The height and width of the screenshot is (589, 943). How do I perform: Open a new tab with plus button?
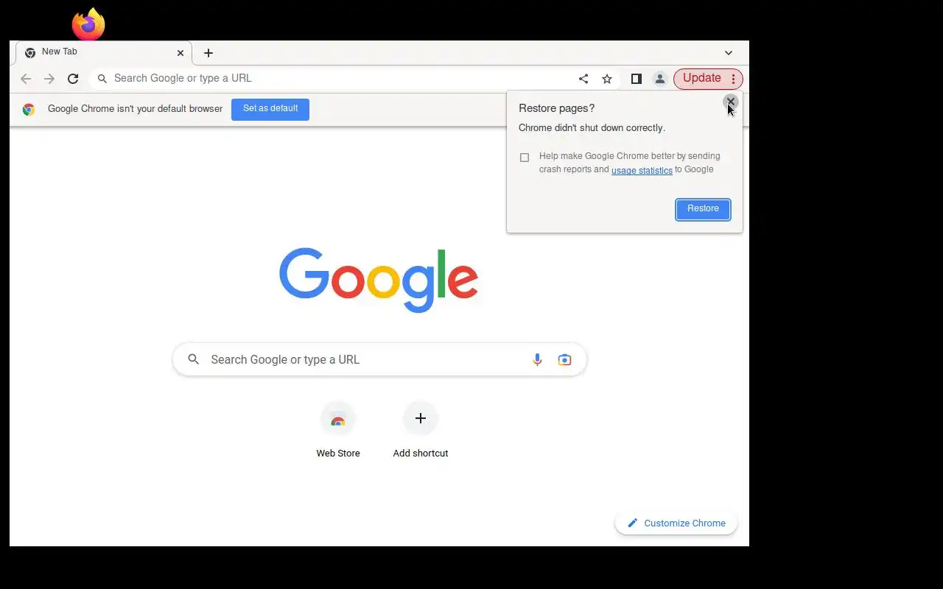click(208, 53)
